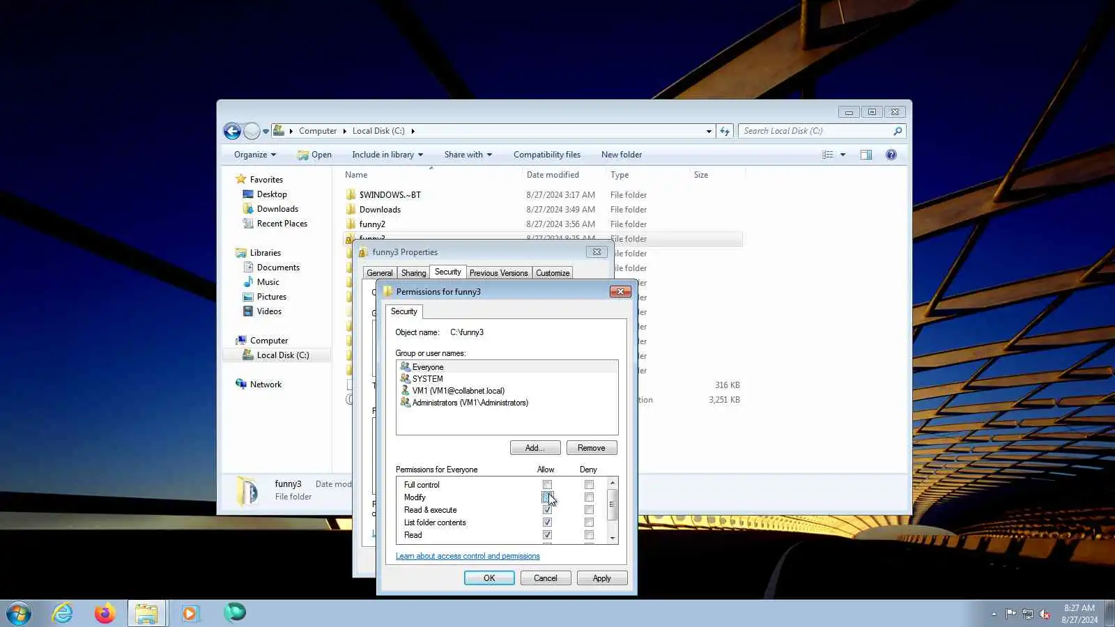
Task: Expand the address bar history dropdown
Action: point(709,131)
